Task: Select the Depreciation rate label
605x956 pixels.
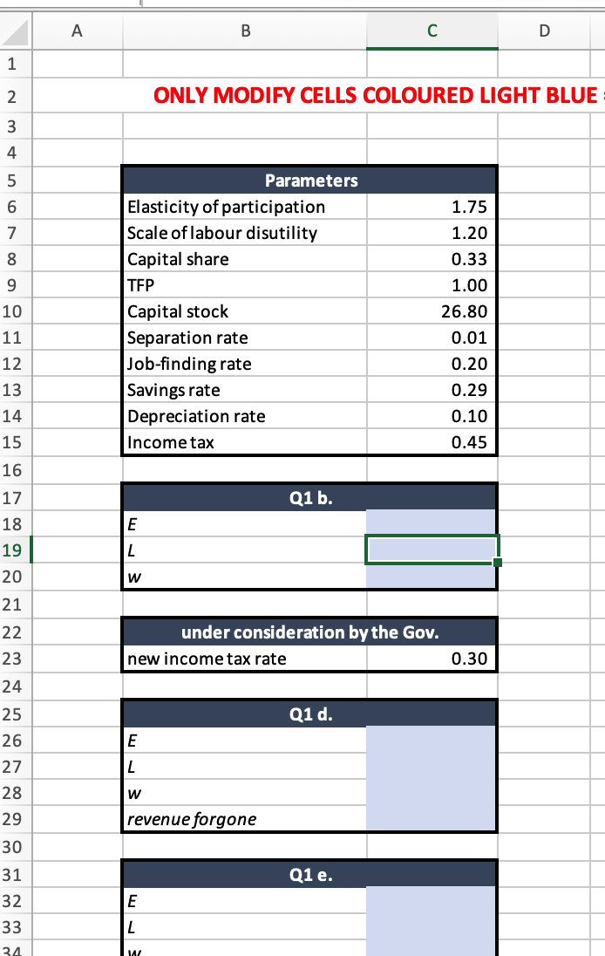Action: pos(196,416)
